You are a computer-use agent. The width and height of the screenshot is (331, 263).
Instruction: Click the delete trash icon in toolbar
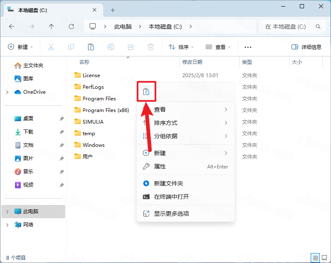pos(151,47)
